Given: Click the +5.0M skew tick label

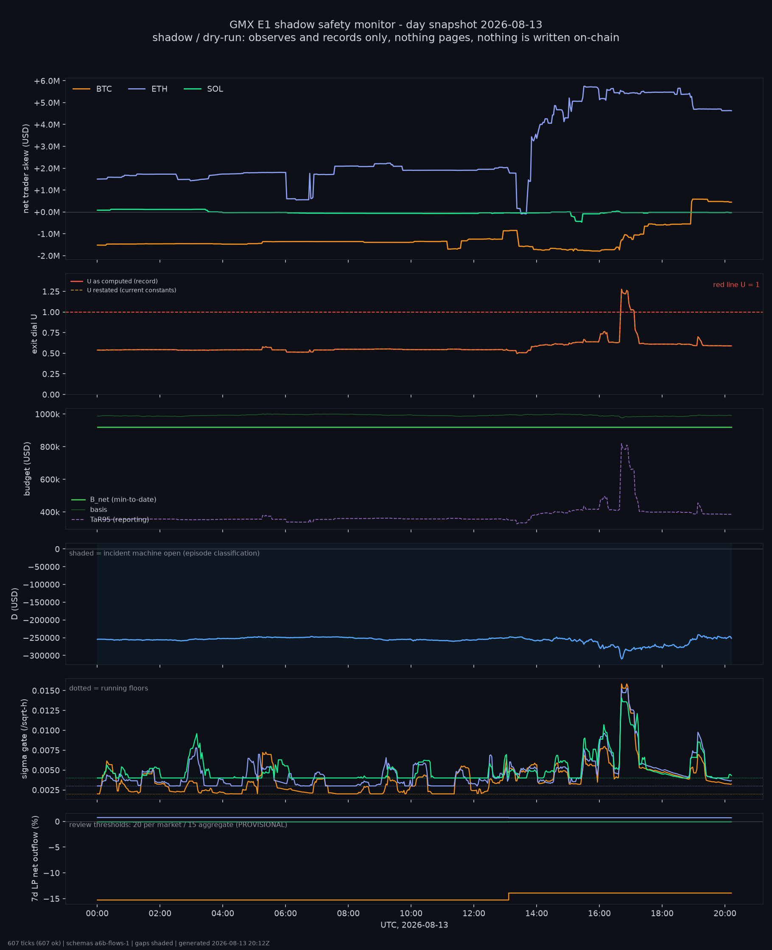Looking at the screenshot, I should pos(47,103).
